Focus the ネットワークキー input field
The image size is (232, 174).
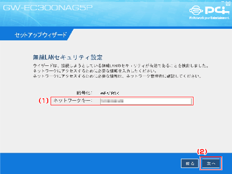[146, 101]
